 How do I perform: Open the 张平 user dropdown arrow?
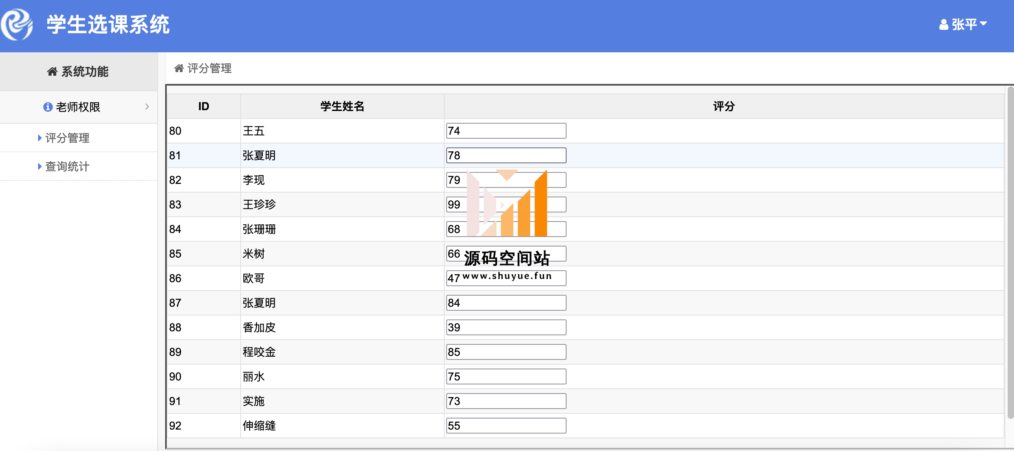tap(983, 24)
